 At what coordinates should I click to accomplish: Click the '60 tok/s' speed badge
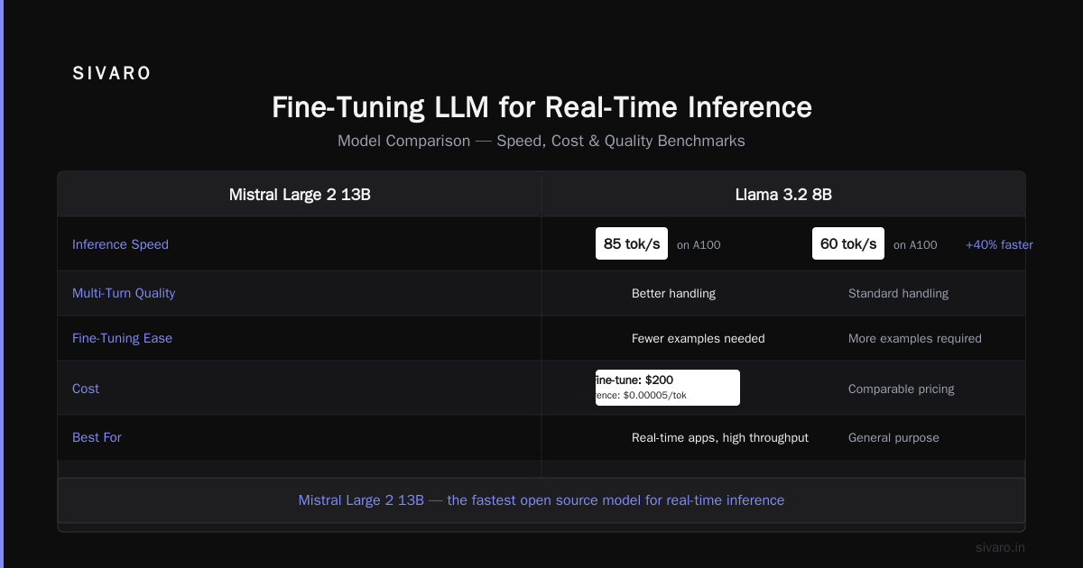tap(848, 243)
